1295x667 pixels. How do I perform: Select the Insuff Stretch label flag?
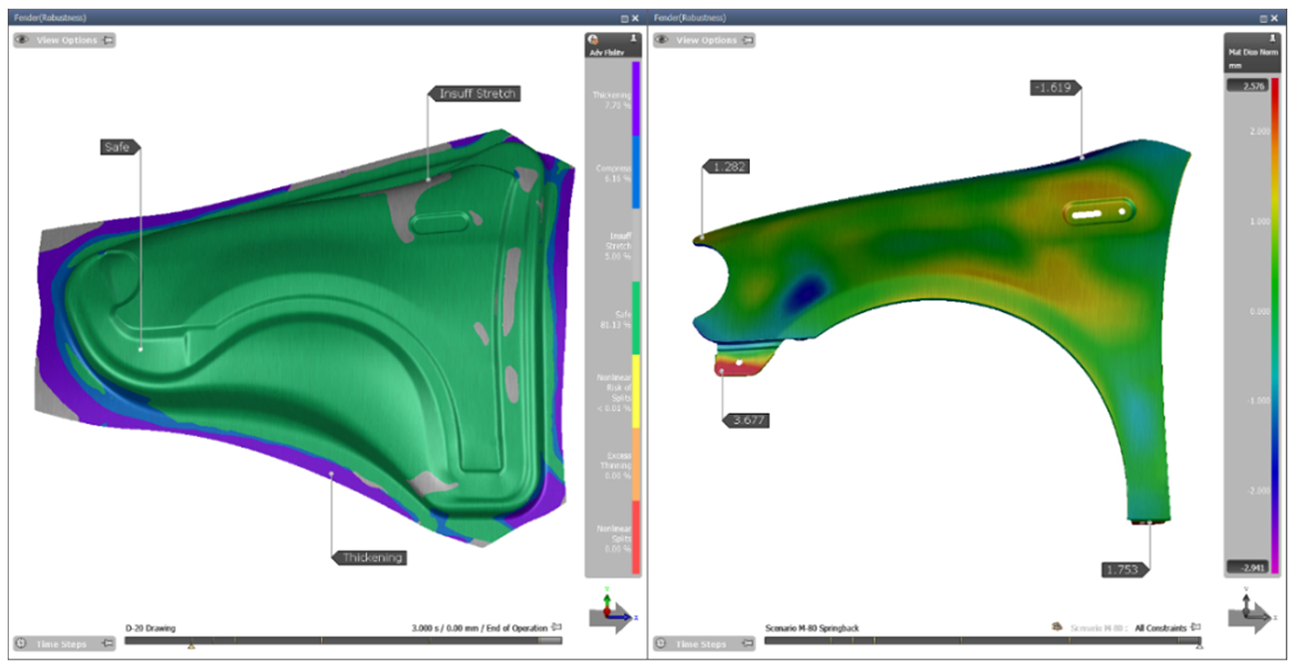476,94
